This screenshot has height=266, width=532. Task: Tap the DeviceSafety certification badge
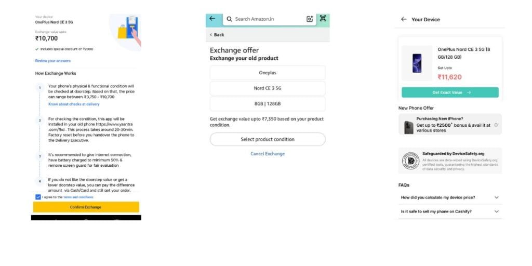pyautogui.click(x=410, y=161)
